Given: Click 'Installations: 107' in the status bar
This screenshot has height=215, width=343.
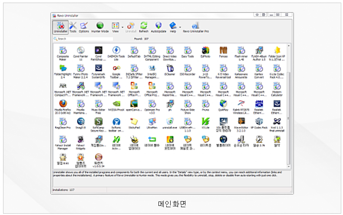Looking at the screenshot, I should click(63, 190).
